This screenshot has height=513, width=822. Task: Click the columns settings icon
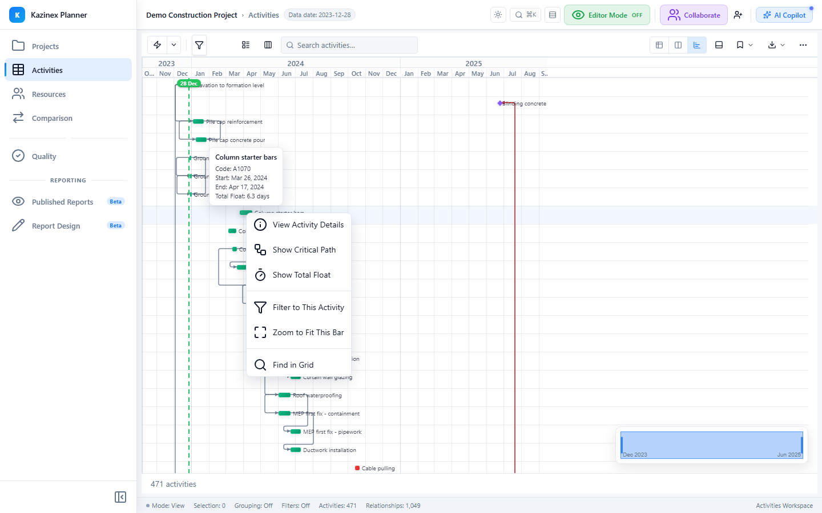(268, 45)
